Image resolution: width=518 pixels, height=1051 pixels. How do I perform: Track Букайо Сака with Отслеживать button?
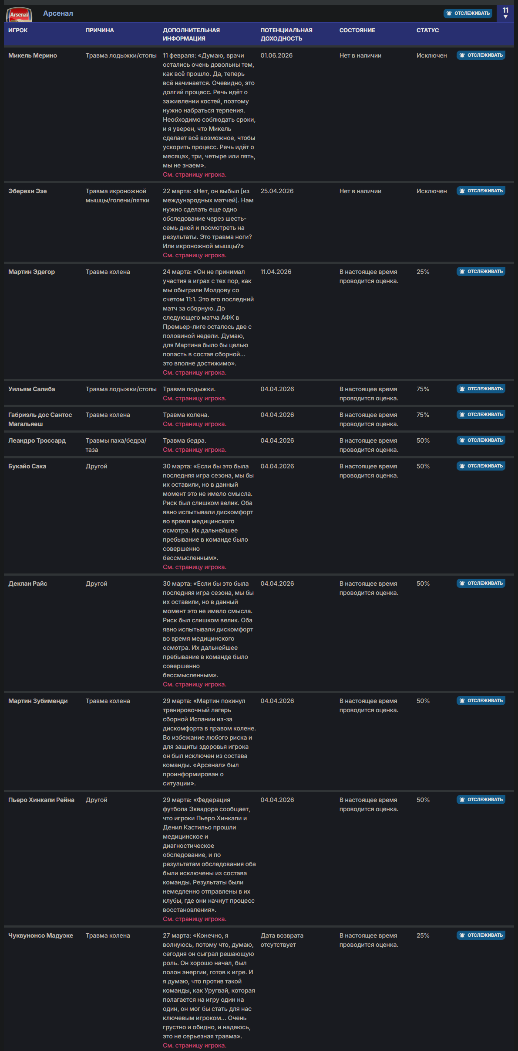[481, 466]
